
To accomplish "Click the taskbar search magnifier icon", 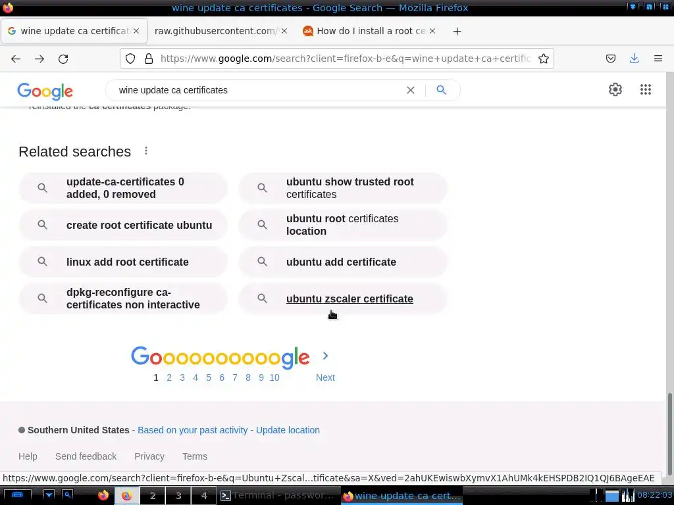I will [x=68, y=495].
